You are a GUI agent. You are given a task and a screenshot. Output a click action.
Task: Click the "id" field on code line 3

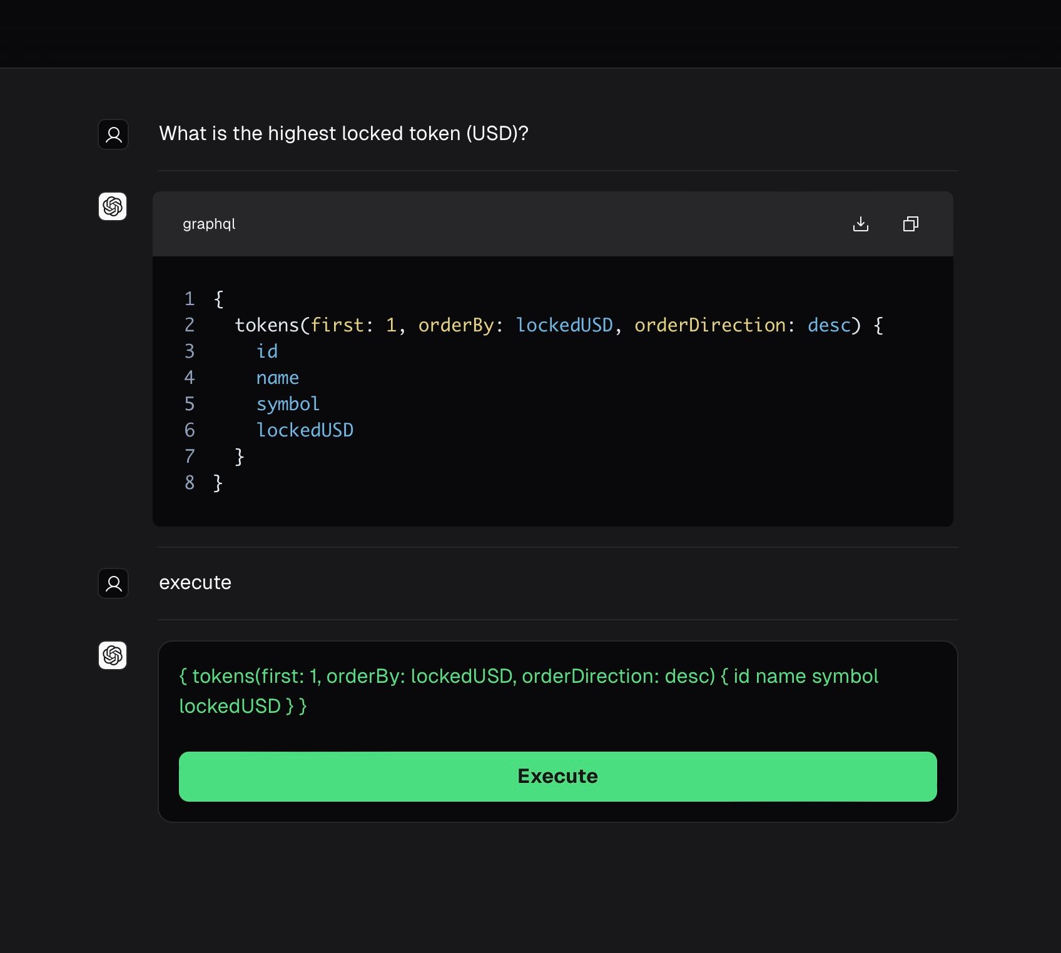[267, 351]
